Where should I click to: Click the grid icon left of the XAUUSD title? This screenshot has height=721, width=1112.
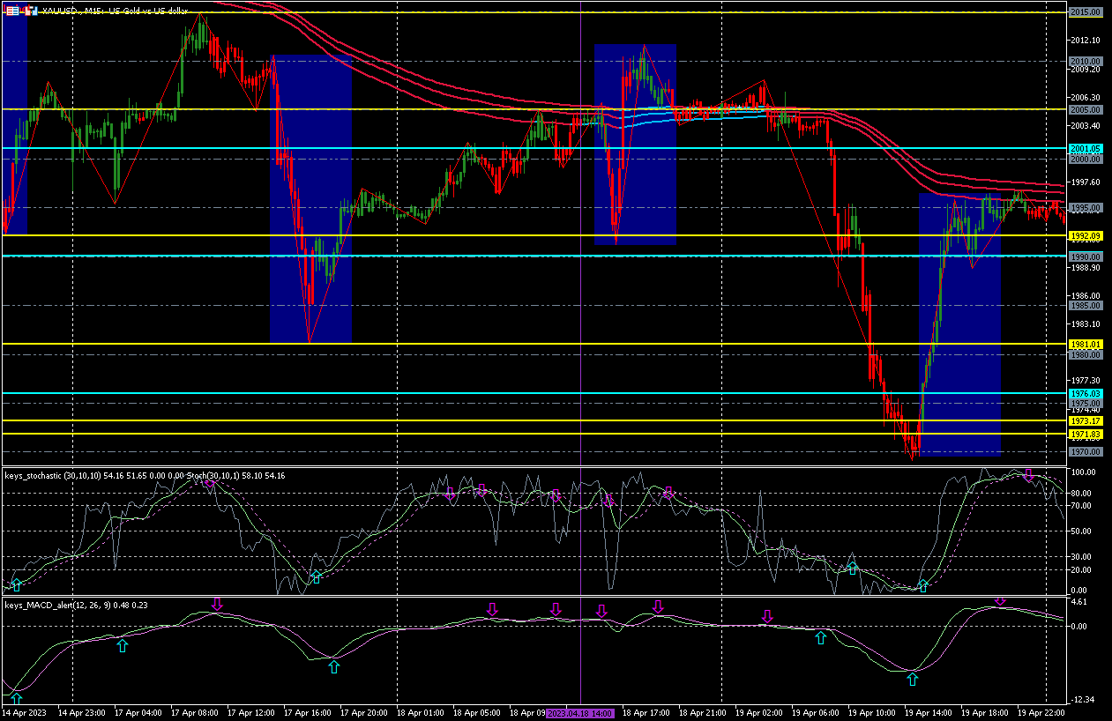point(11,11)
